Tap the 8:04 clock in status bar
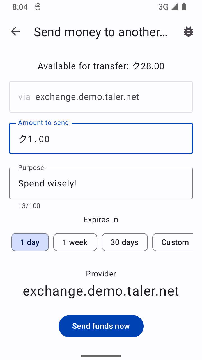 (20, 7)
